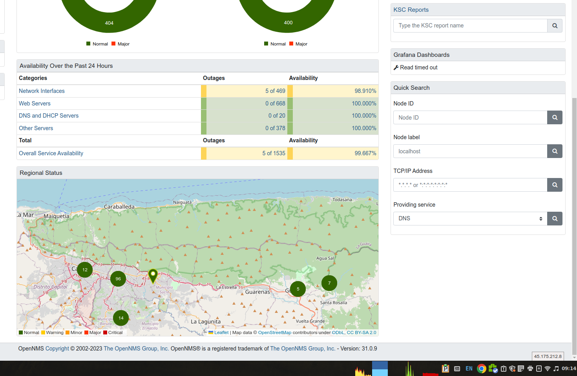The image size is (577, 376).
Task: Open the Providing service DNS dropdown
Action: pos(470,219)
